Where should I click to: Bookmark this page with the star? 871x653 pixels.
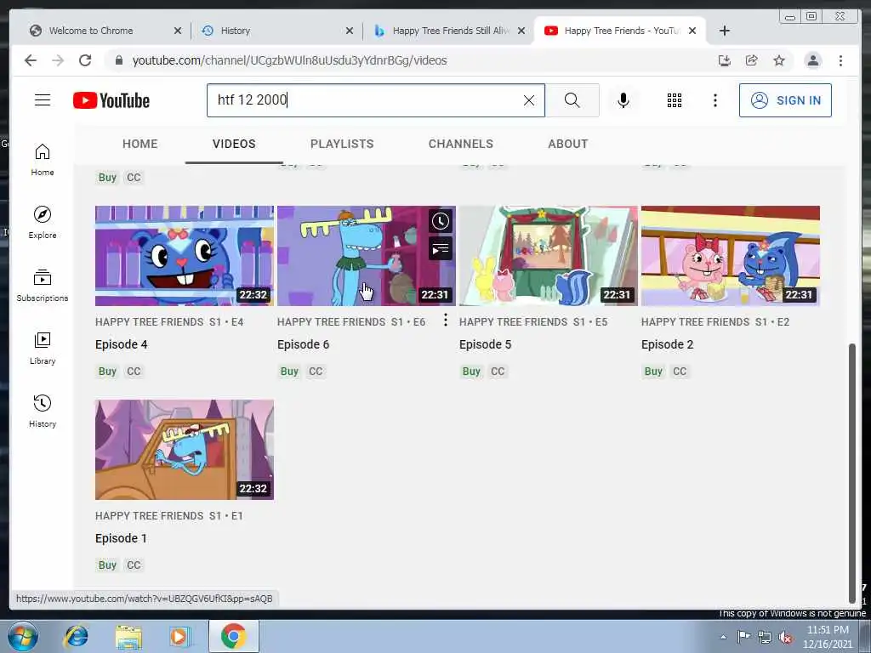pyautogui.click(x=779, y=60)
